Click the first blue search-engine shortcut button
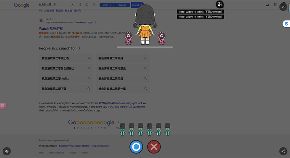 tap(107, 5)
